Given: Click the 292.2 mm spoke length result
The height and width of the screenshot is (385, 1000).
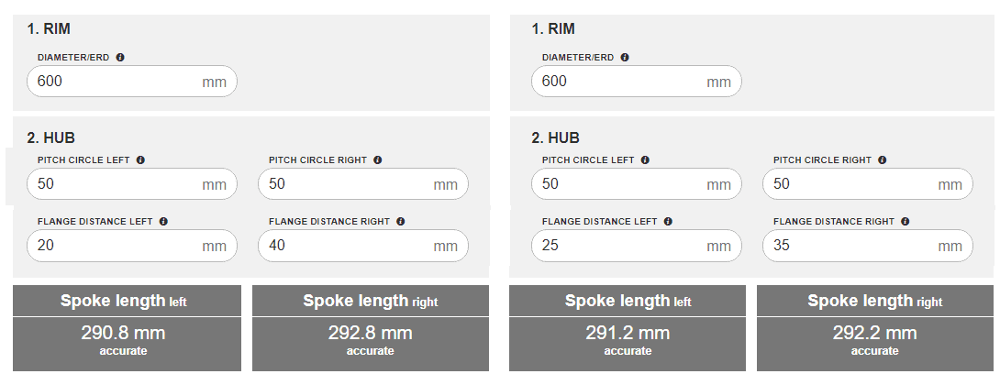Looking at the screenshot, I should 874,334.
